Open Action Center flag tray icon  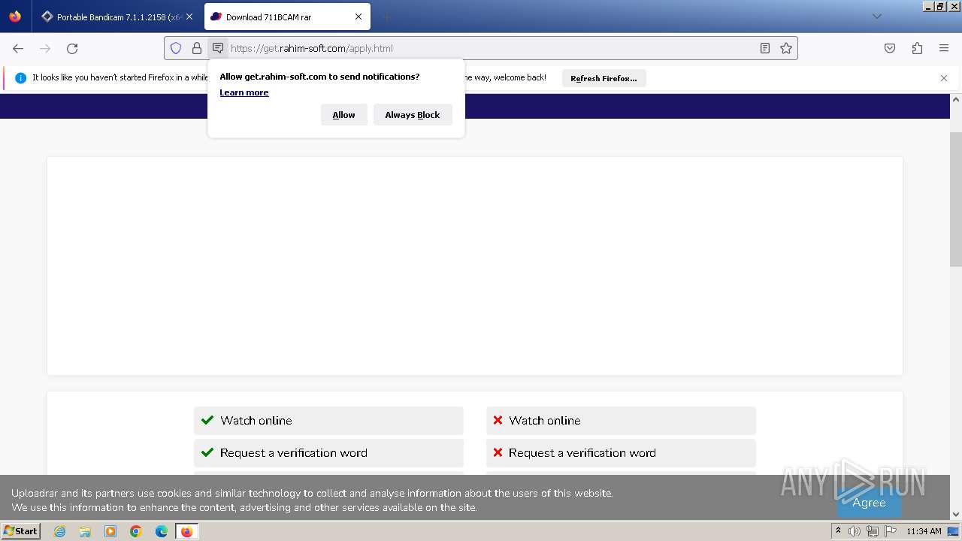(891, 531)
